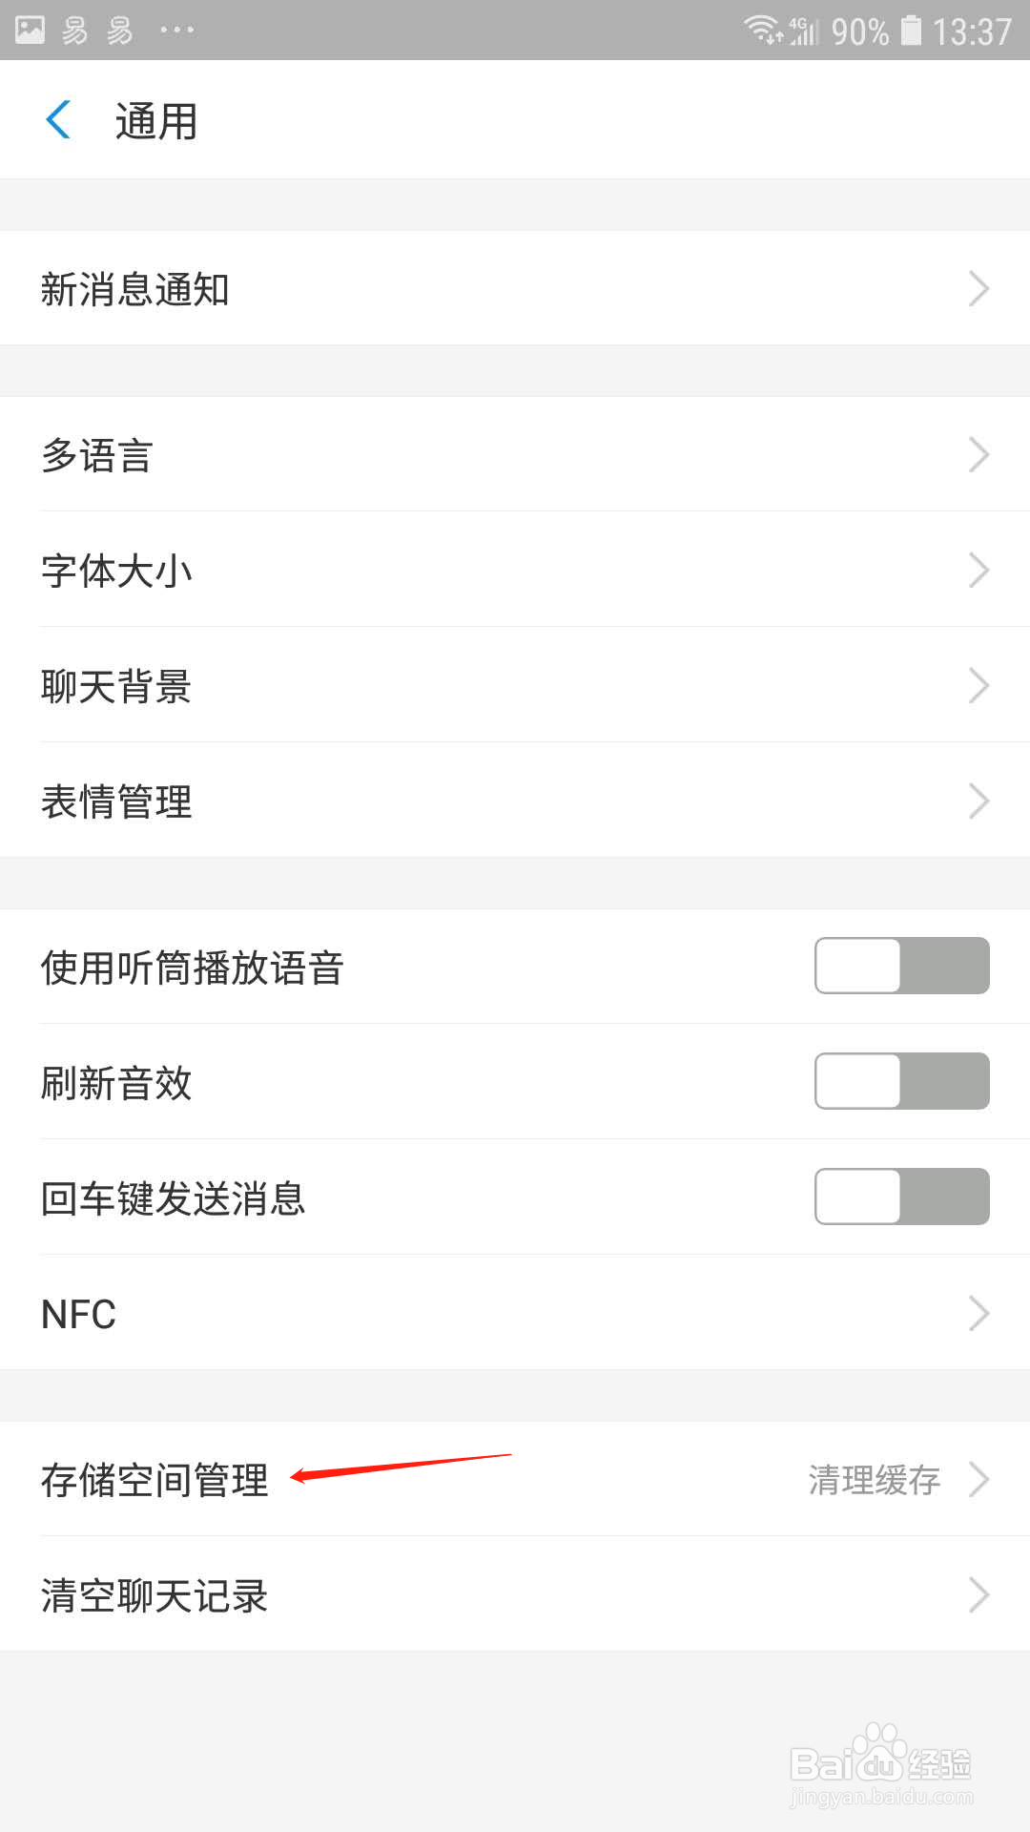The image size is (1030, 1832).
Task: Tap 清理缓存 link
Action: [x=875, y=1480]
